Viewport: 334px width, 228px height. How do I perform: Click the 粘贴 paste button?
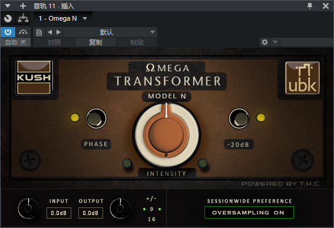coord(137,42)
